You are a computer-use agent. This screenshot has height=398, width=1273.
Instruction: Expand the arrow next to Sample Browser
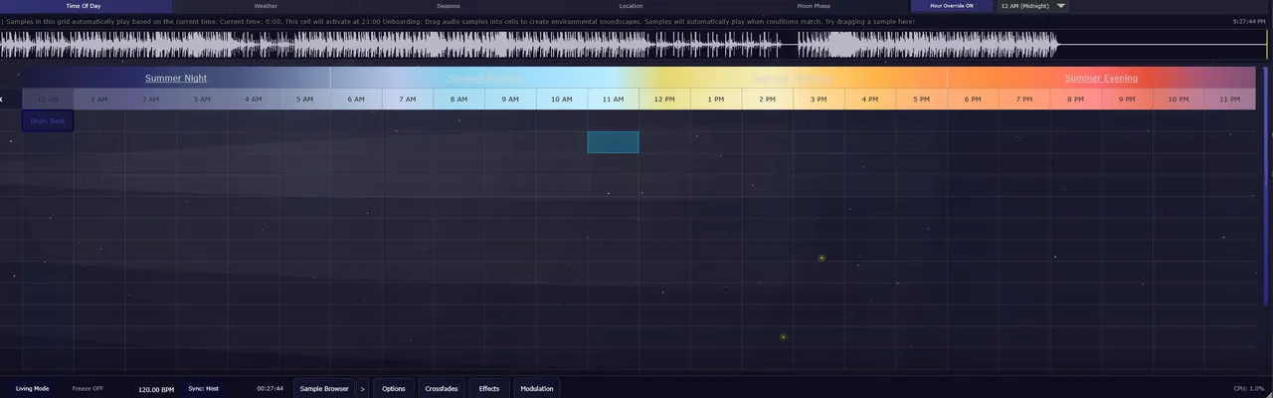tap(363, 388)
